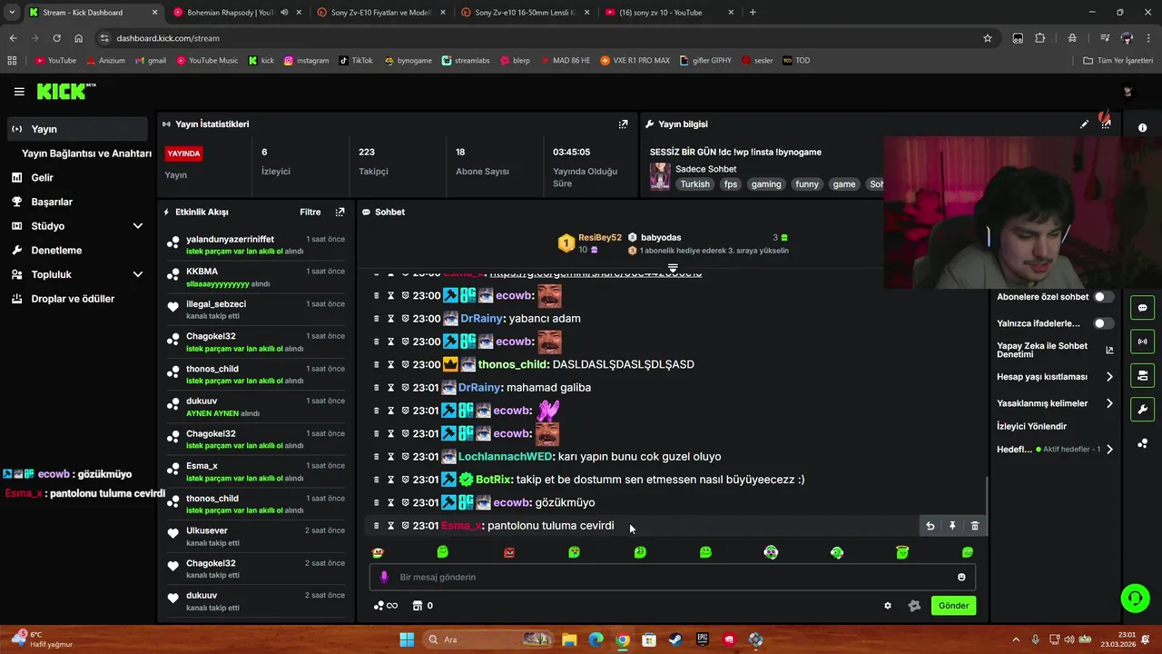This screenshot has height=654, width=1162.
Task: Open the streamlabs bookmark
Action: (x=466, y=61)
